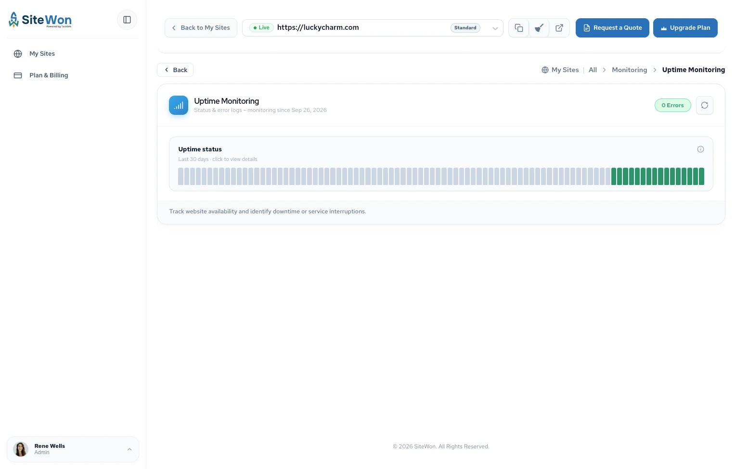The width and height of the screenshot is (736, 469).
Task: Click Request a Quote button
Action: click(612, 28)
